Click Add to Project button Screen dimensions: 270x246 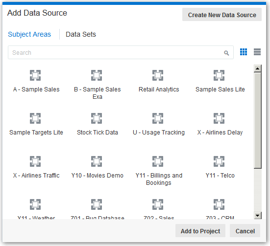click(x=200, y=231)
